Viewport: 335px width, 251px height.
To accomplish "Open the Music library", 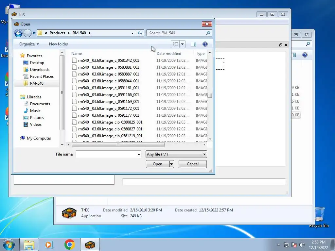I will [x=35, y=111].
